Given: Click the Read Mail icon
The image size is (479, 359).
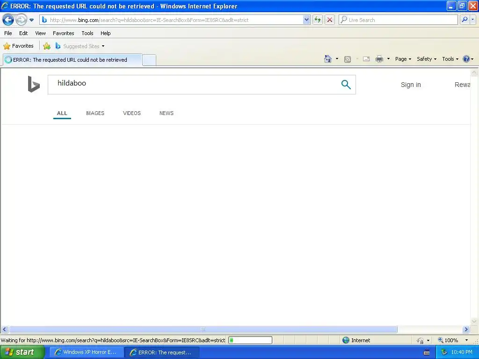Looking at the screenshot, I should point(366,59).
